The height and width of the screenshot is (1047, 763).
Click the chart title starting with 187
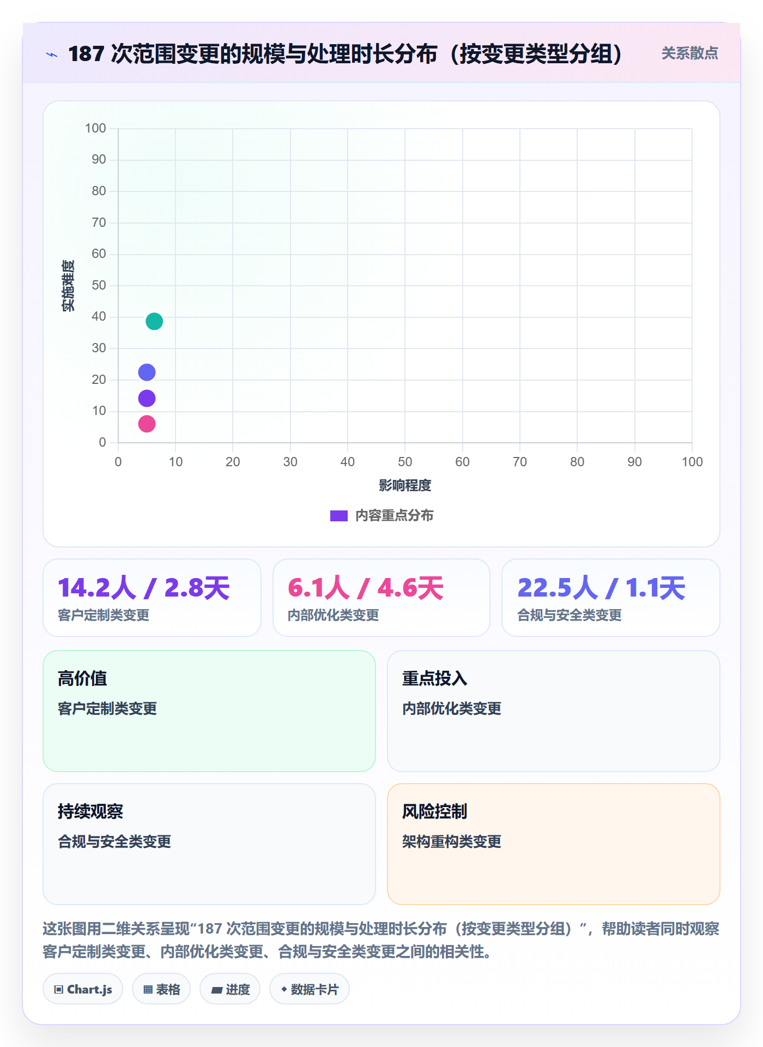click(345, 54)
